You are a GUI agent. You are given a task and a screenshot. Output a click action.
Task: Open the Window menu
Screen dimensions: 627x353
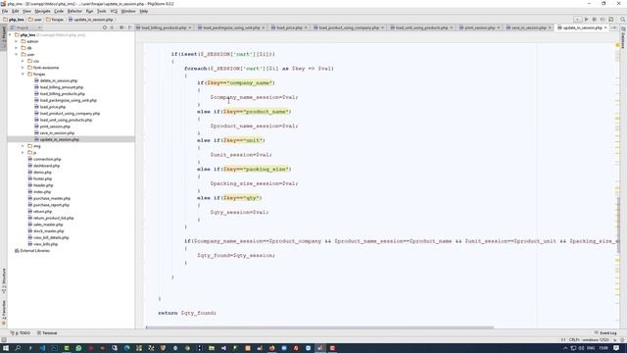point(128,11)
